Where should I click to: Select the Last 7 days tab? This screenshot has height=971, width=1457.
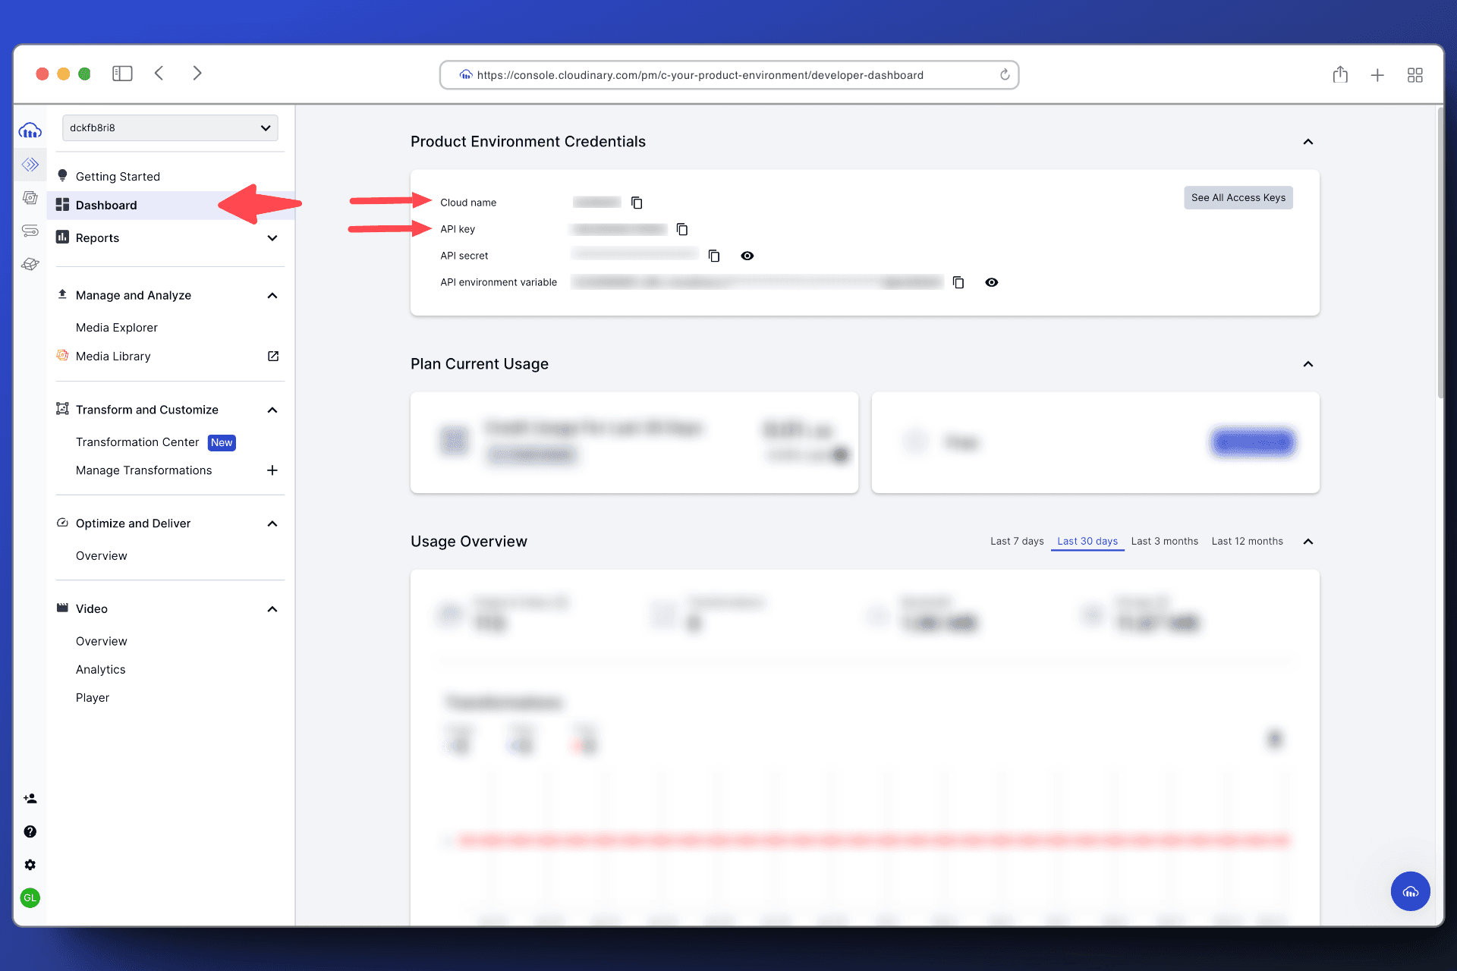1017,542
